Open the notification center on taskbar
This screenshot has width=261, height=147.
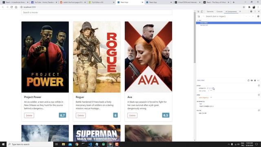click(x=257, y=144)
